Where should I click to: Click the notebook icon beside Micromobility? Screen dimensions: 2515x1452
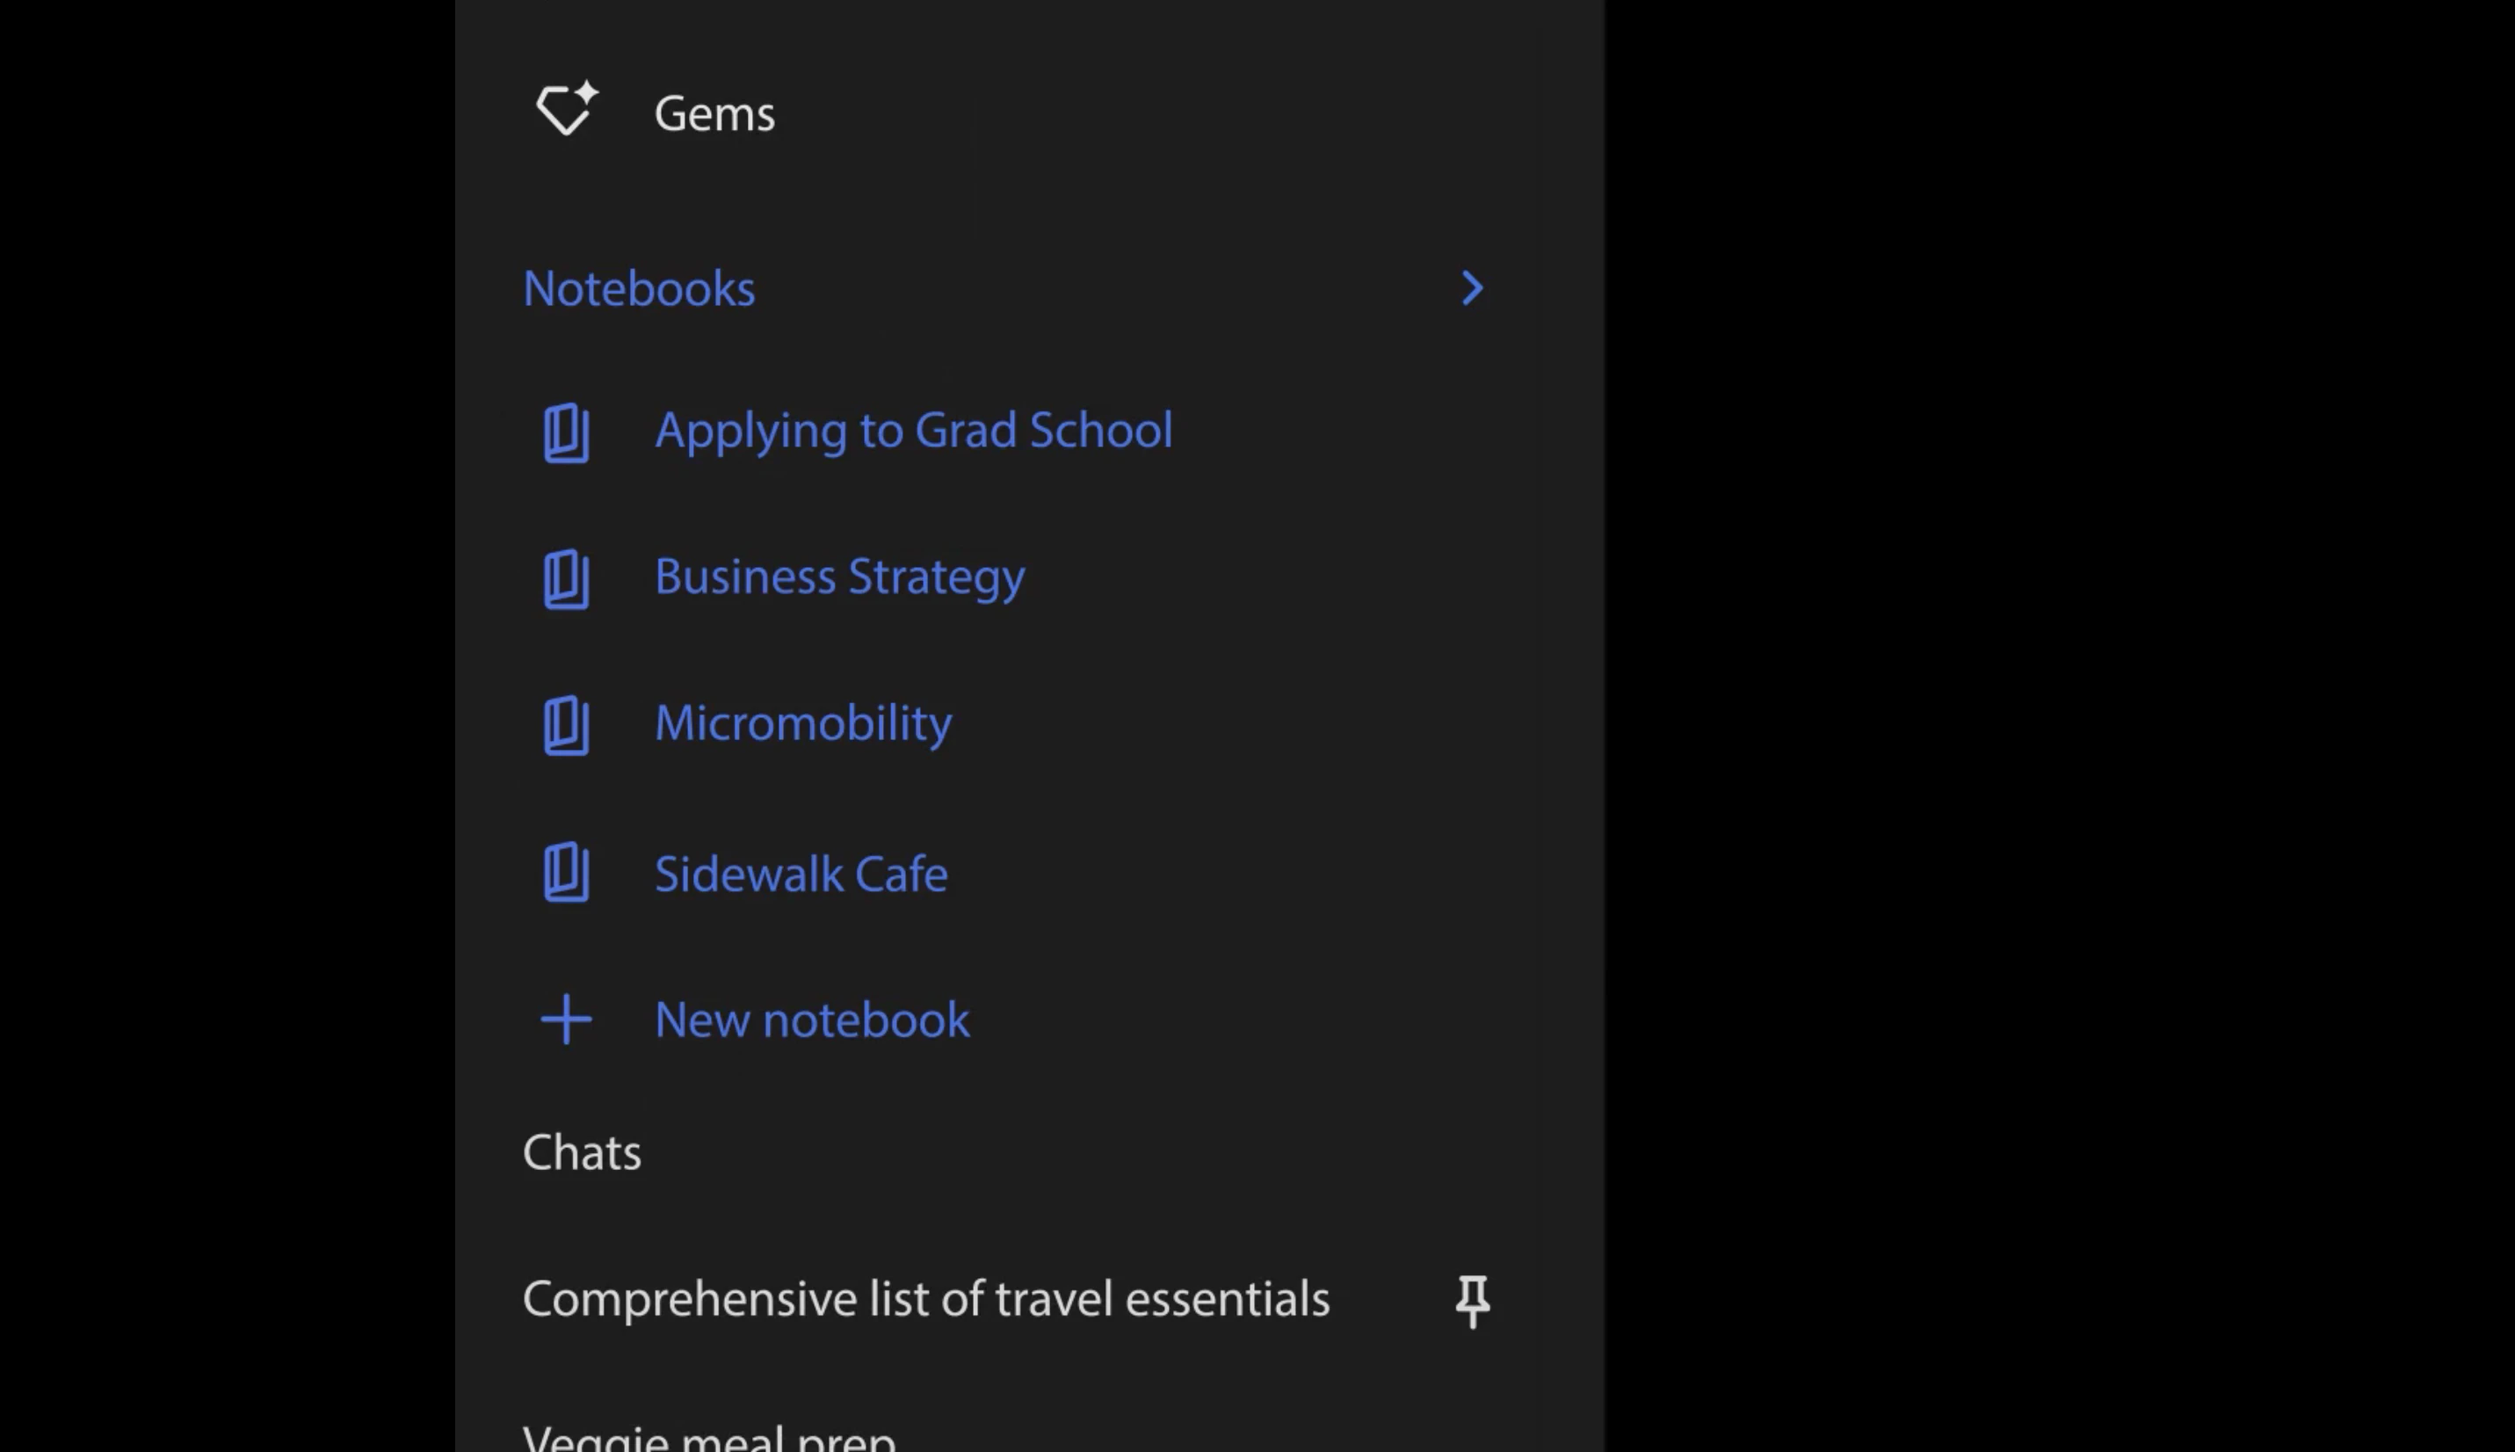click(x=566, y=726)
